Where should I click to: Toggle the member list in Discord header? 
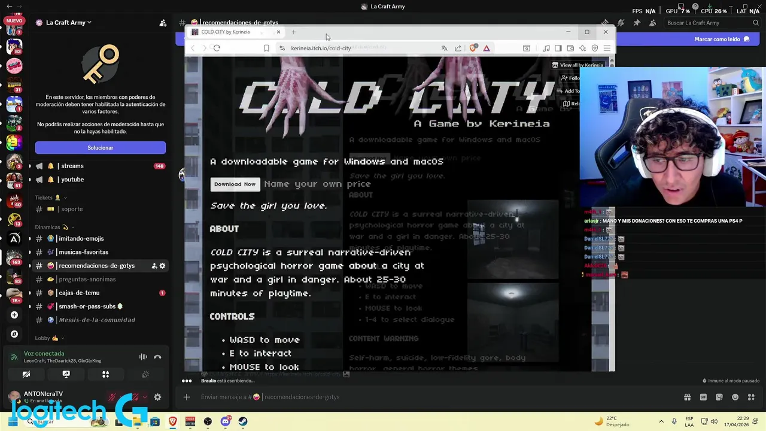[x=652, y=23]
